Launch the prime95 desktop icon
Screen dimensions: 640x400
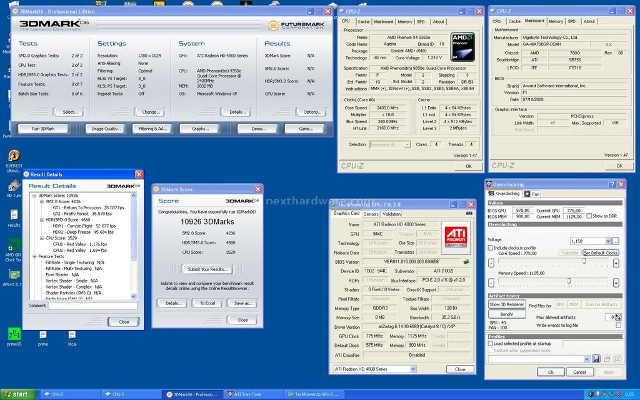(x=14, y=337)
